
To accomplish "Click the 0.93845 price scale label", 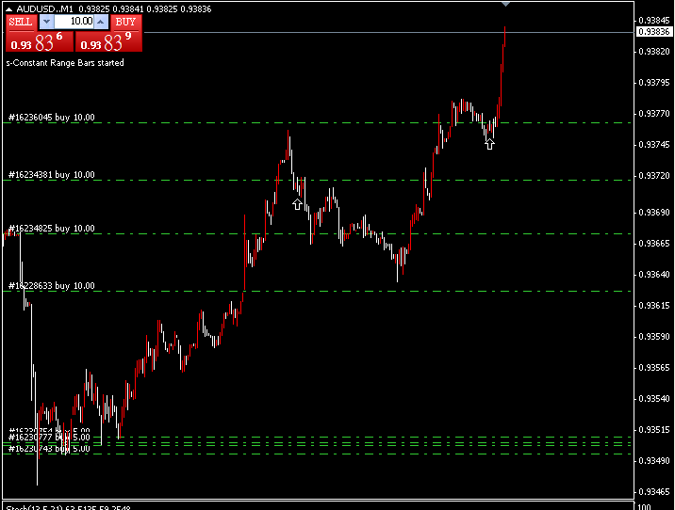I will pyautogui.click(x=654, y=20).
